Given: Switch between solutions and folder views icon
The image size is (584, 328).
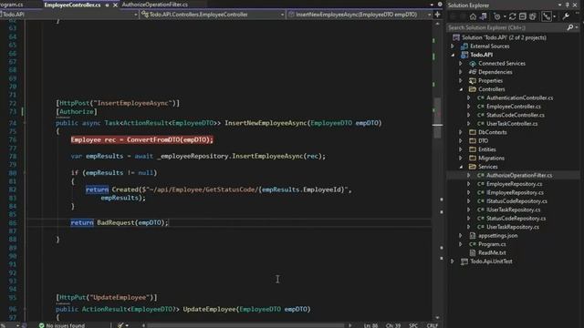Looking at the screenshot, I should tap(484, 16).
